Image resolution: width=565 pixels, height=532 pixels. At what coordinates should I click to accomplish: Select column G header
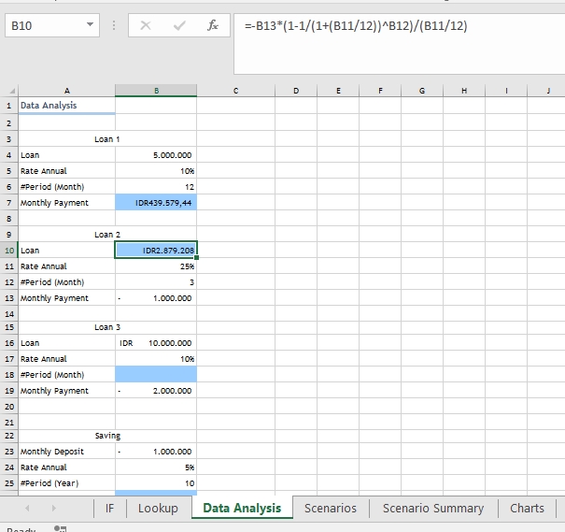click(422, 91)
